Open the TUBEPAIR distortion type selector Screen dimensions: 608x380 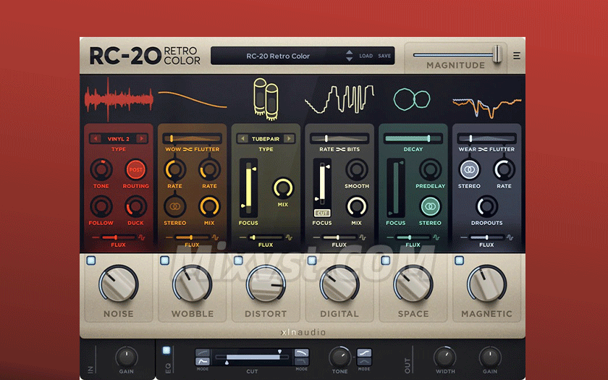coord(266,138)
